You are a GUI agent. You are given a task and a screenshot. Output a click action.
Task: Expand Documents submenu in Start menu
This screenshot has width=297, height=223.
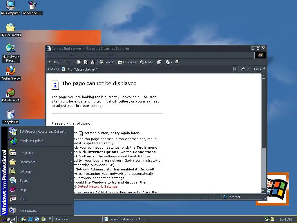(41, 162)
